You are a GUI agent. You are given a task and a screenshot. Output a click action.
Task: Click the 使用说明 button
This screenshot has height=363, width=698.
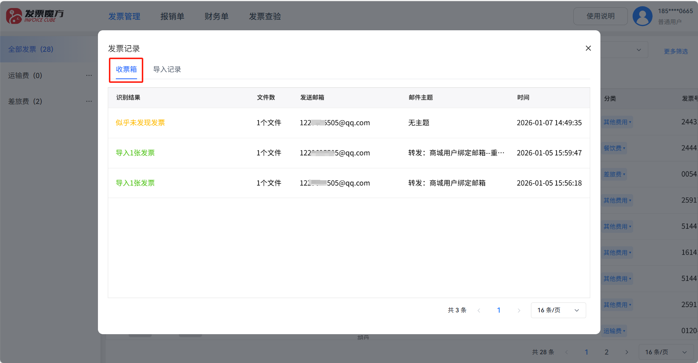coord(600,16)
